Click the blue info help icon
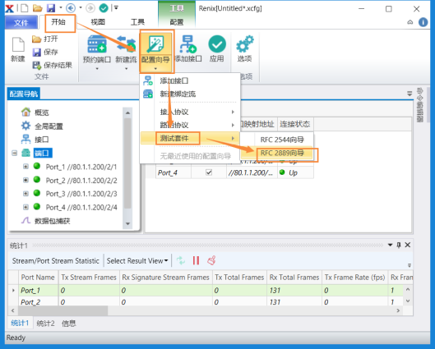Screen dimensions: 435x349 point(423,22)
